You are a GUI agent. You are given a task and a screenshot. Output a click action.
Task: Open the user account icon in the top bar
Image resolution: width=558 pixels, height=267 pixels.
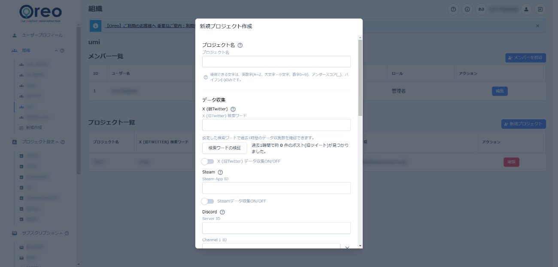pyautogui.click(x=526, y=9)
